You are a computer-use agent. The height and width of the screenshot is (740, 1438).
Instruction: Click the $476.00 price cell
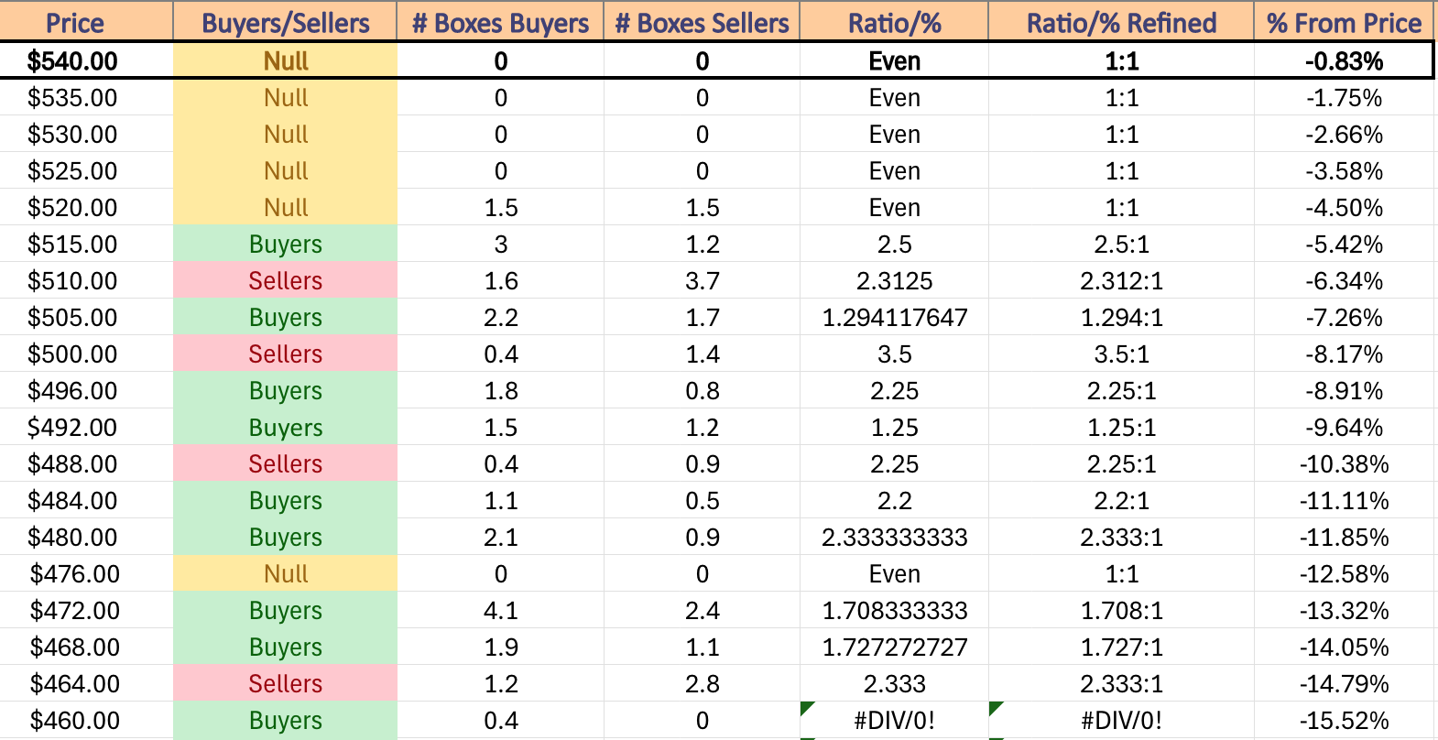pyautogui.click(x=86, y=573)
